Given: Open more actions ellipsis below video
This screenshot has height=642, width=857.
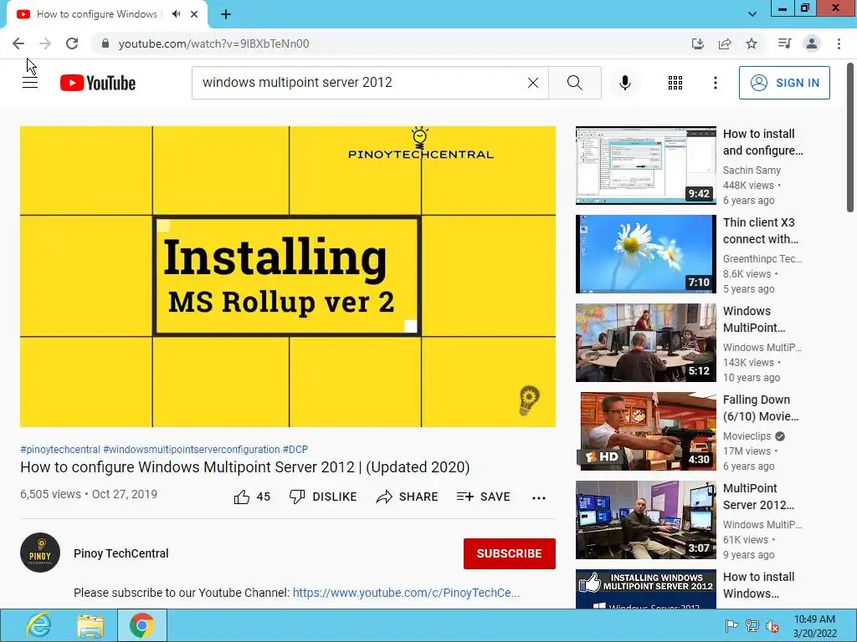Looking at the screenshot, I should point(539,497).
